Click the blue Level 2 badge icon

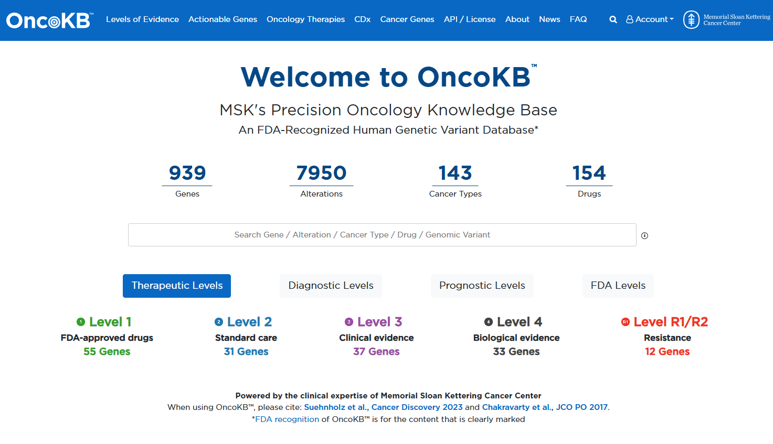pyautogui.click(x=219, y=322)
